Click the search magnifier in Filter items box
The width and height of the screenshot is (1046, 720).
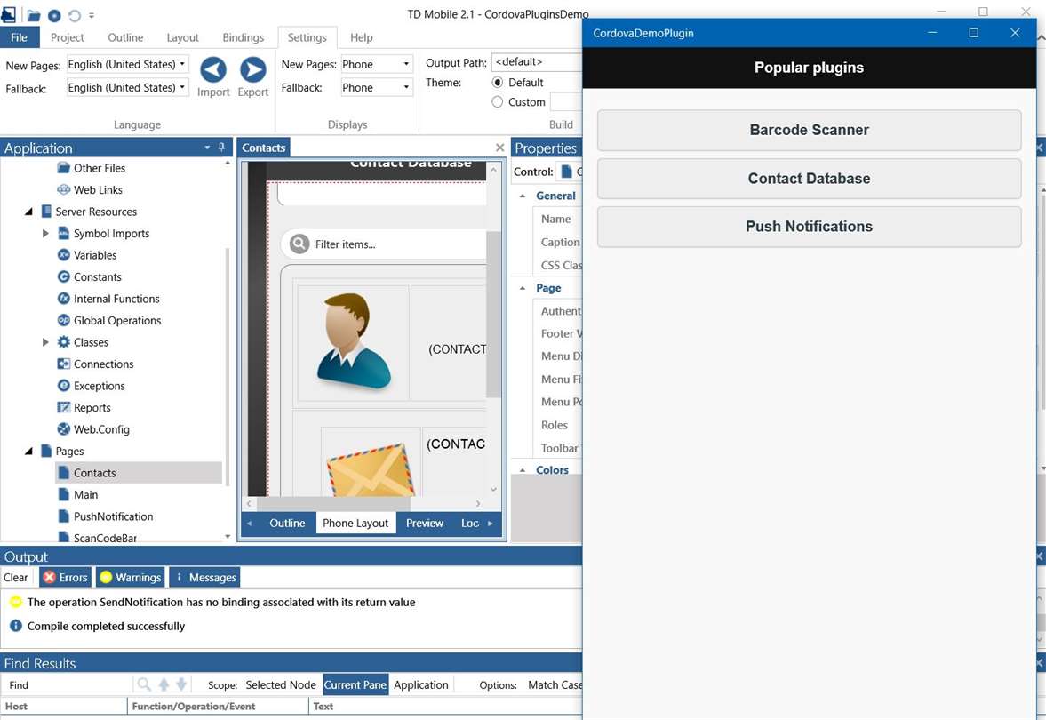click(299, 244)
